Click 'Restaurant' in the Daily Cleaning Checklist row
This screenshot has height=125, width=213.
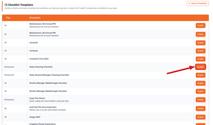[x=9, y=67]
